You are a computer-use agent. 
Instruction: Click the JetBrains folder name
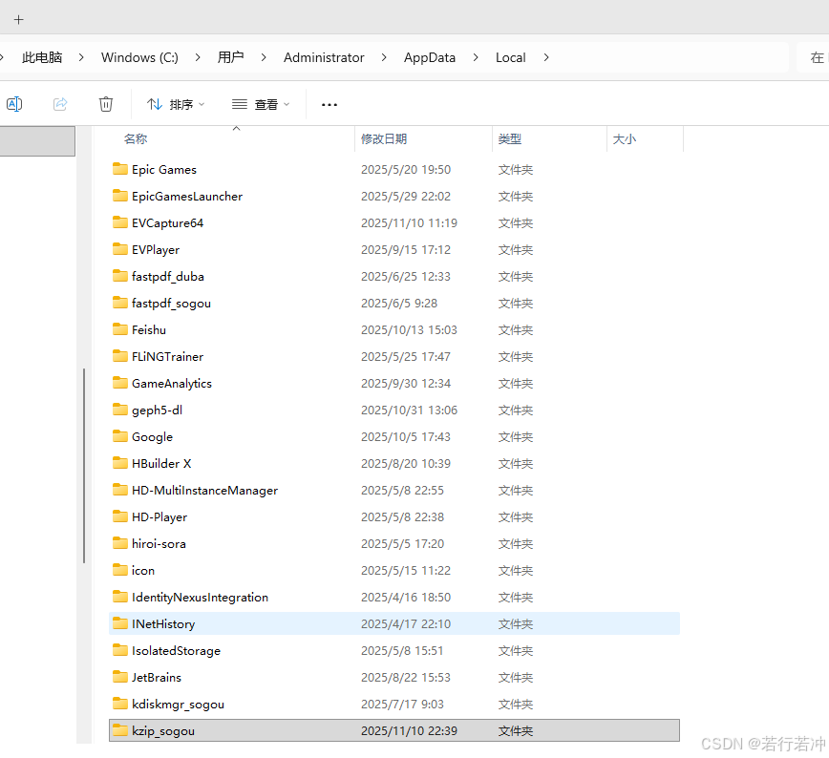(157, 677)
